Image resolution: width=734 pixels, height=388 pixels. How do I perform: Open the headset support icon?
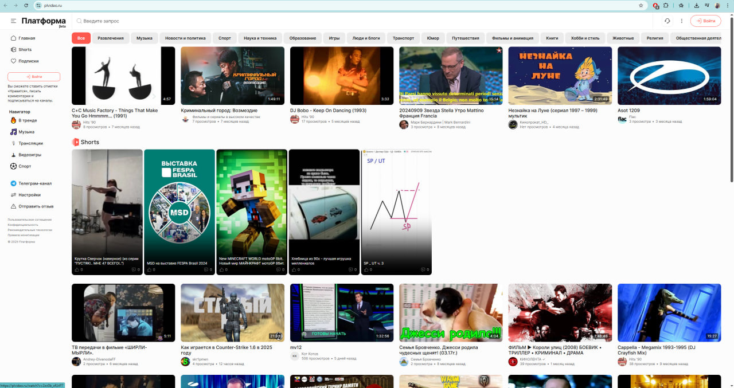click(667, 21)
